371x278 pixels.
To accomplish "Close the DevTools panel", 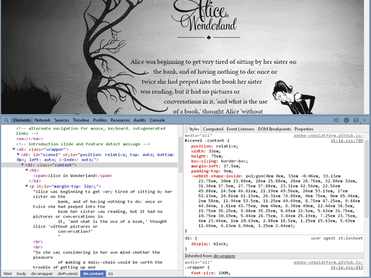I will point(364,120).
